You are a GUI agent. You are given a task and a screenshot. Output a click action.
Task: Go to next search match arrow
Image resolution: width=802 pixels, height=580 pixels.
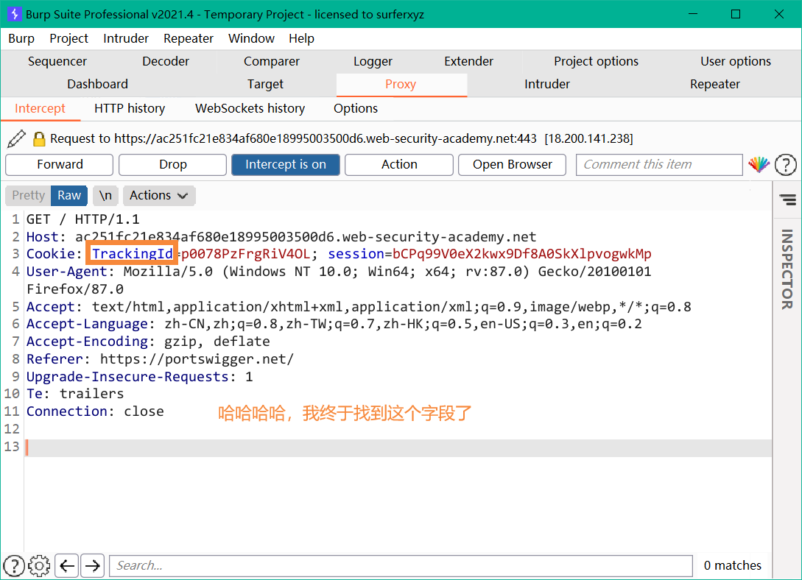pyautogui.click(x=93, y=566)
